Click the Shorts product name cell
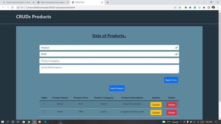Viewport: 221px width, 124px height. [60, 104]
